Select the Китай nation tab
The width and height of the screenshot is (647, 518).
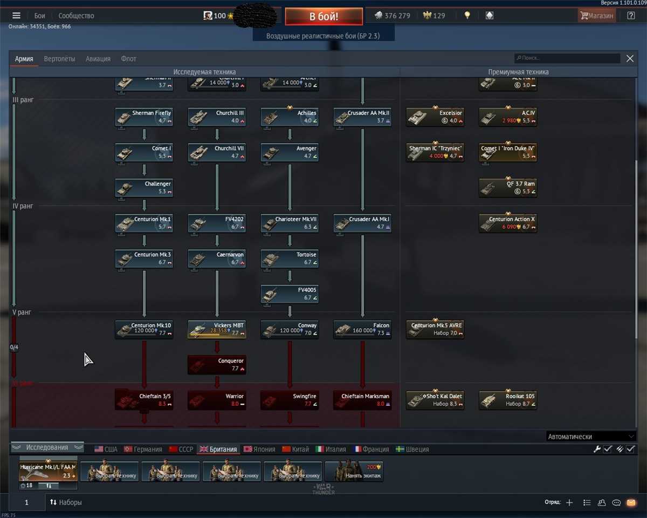pos(295,449)
